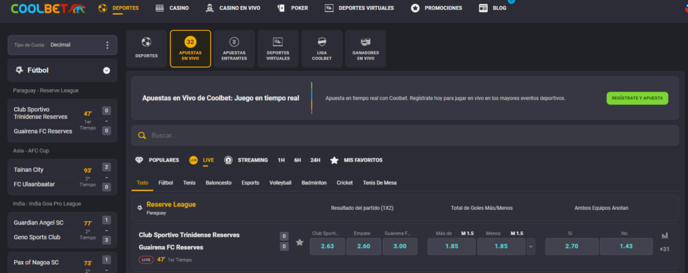The width and height of the screenshot is (688, 273).
Task: Select the Todo sport tab
Action: coord(142,182)
